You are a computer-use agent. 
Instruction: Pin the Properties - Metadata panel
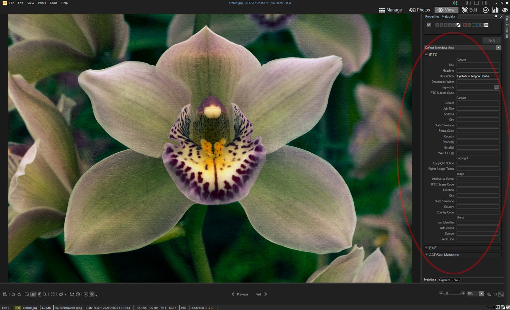[496, 16]
